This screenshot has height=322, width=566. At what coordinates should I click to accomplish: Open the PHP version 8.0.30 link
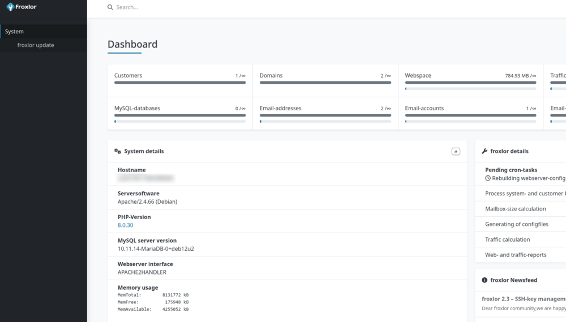[x=125, y=225]
